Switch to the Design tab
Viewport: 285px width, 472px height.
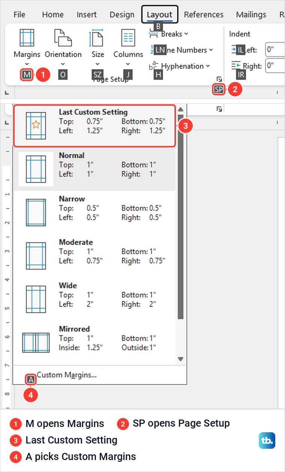pos(122,15)
